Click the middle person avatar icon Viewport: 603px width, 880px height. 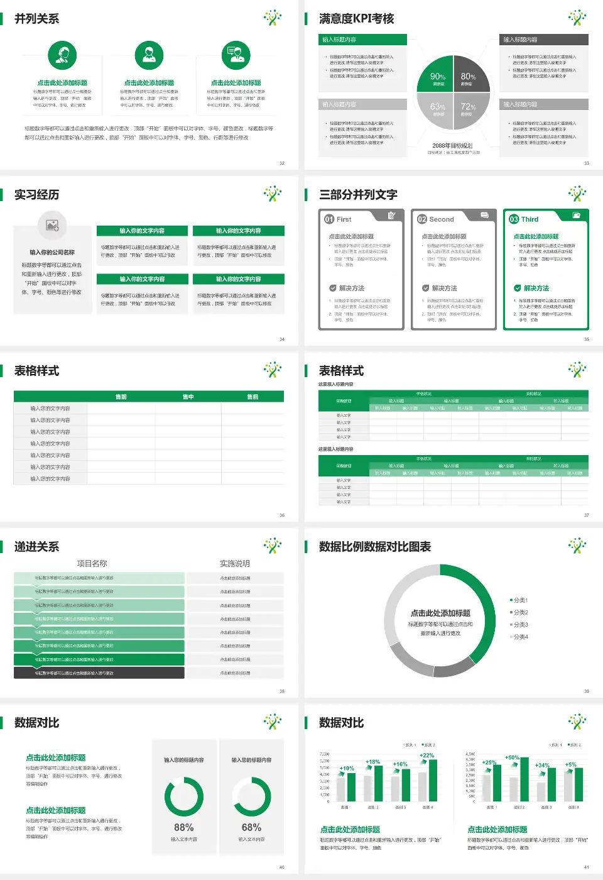(x=149, y=56)
